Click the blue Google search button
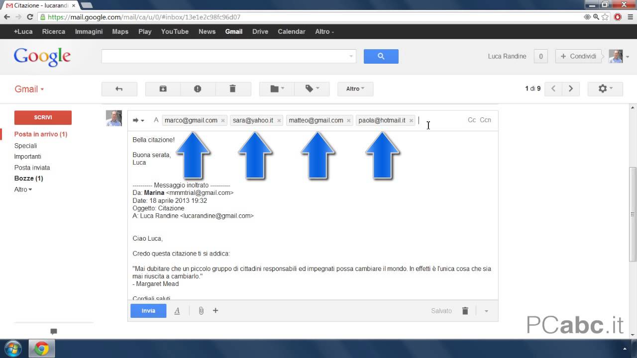Viewport: 637px width, 358px height. click(x=381, y=56)
